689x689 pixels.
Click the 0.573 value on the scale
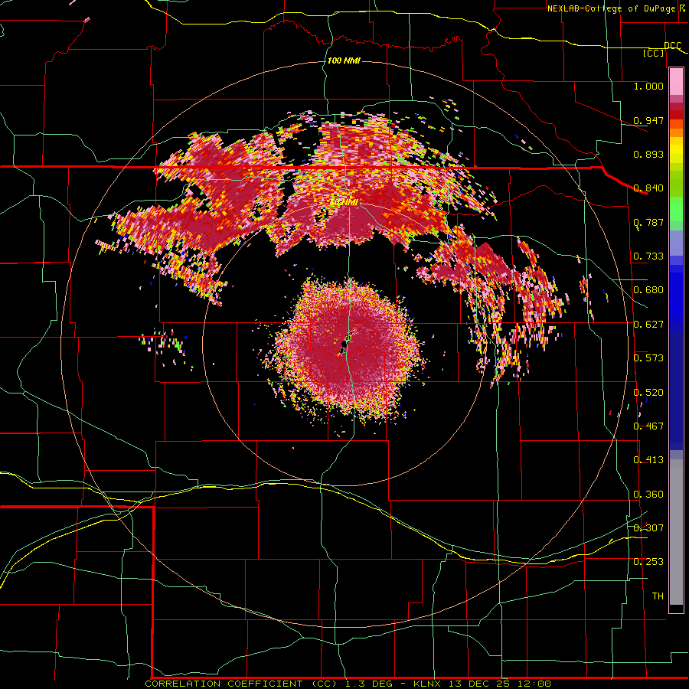pyautogui.click(x=648, y=358)
